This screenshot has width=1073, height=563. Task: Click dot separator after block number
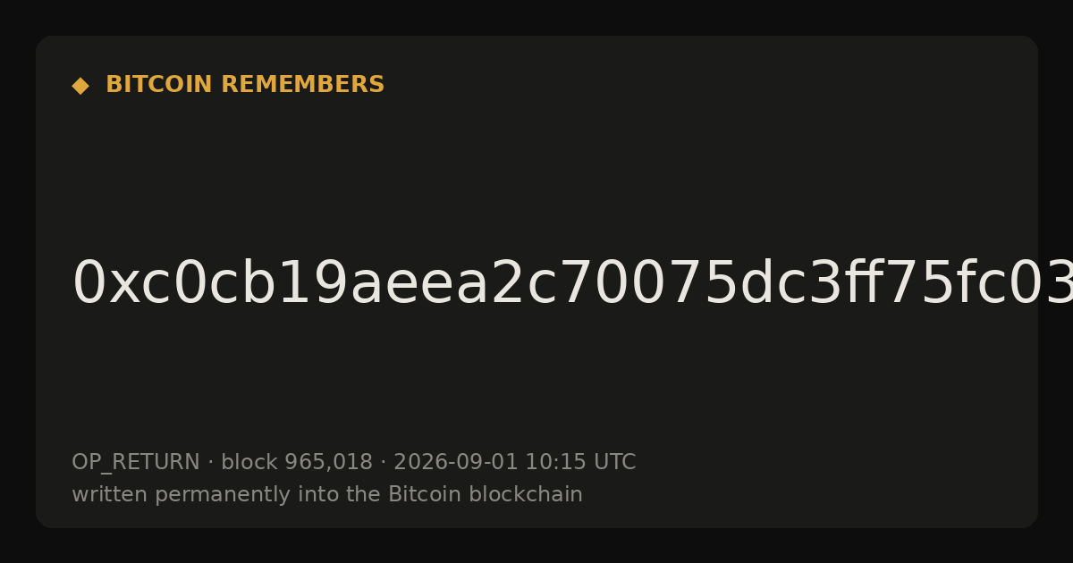pyautogui.click(x=384, y=463)
